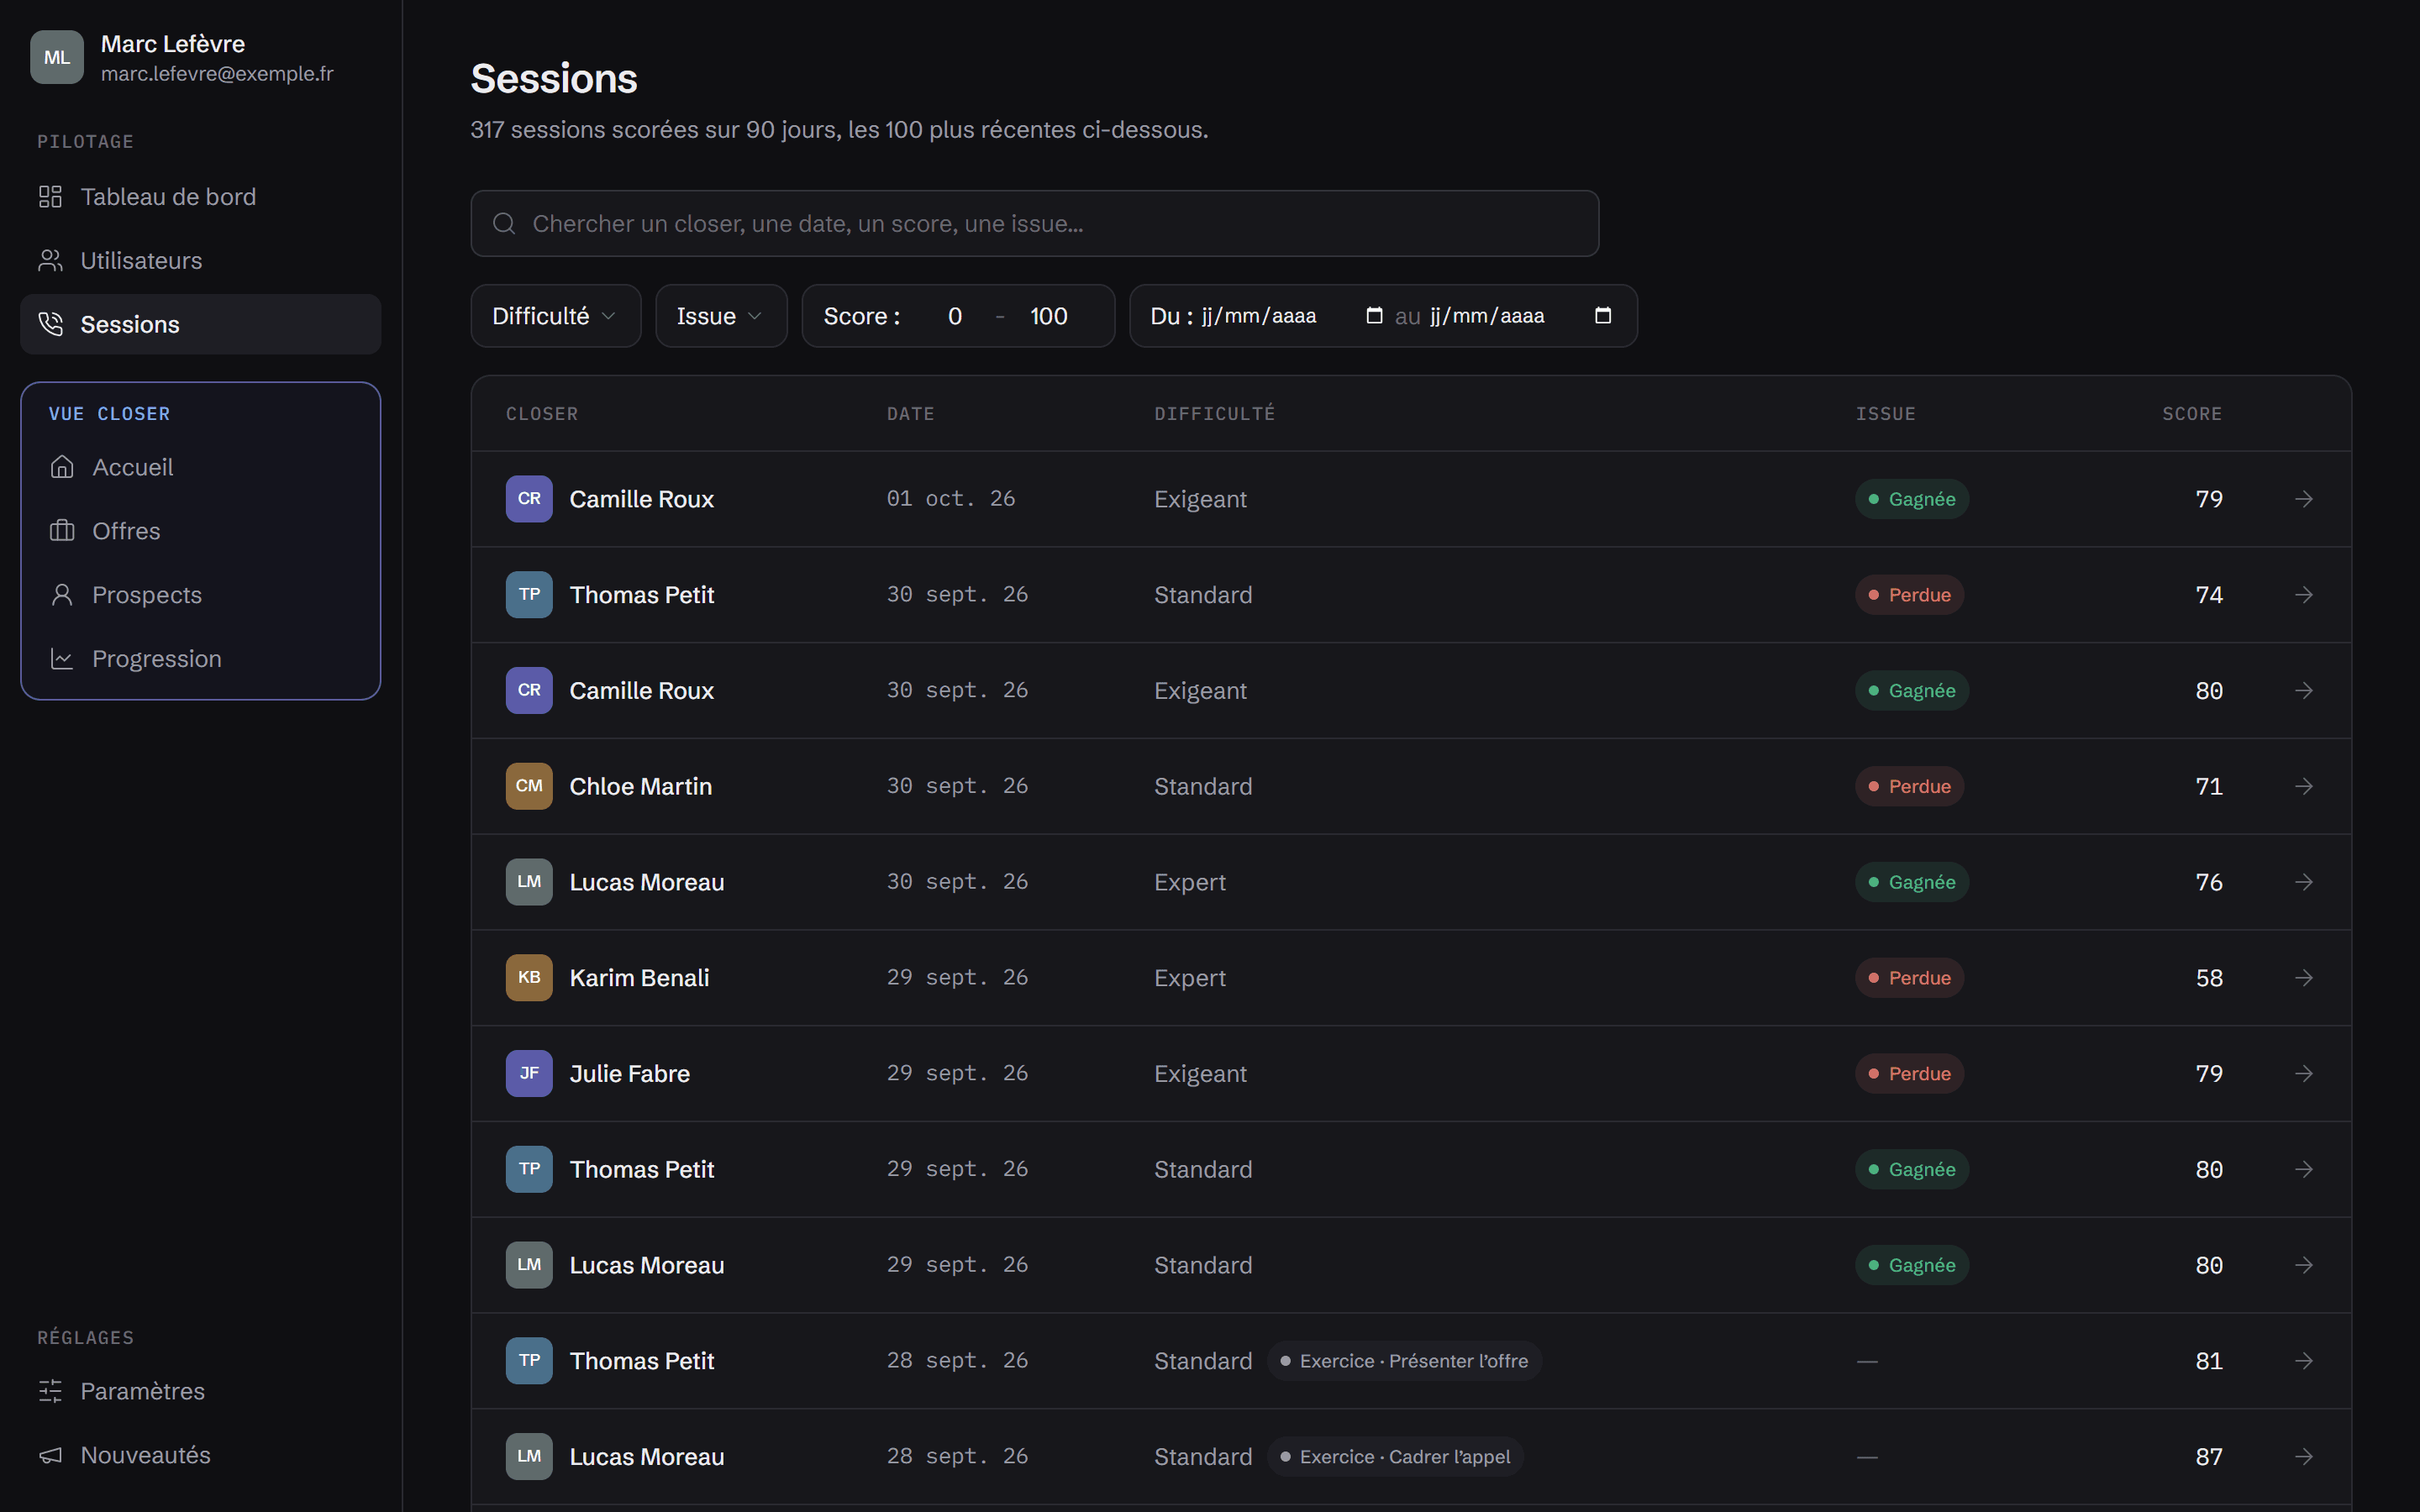Click the Paramètres sliders icon
Viewport: 2420px width, 1512px height.
50,1391
